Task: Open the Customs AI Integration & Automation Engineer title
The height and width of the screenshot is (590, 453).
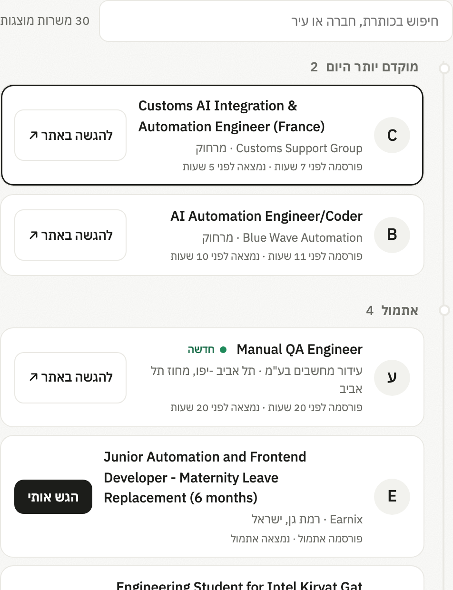Action: (x=232, y=116)
